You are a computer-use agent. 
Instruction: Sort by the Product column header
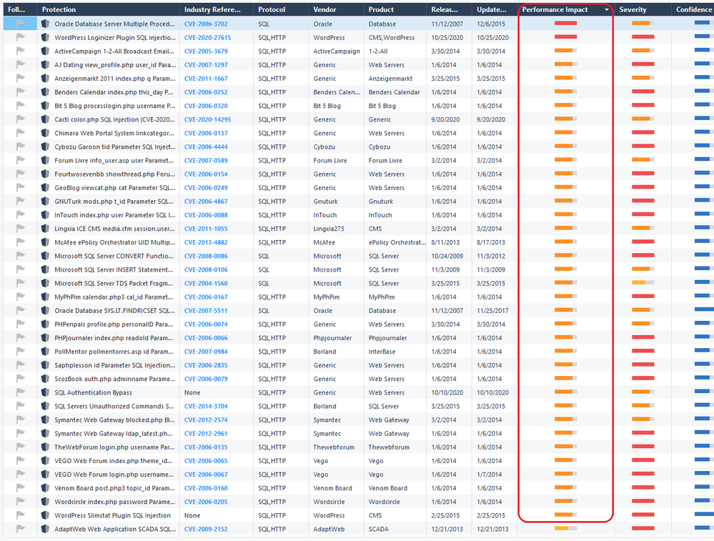(x=395, y=9)
